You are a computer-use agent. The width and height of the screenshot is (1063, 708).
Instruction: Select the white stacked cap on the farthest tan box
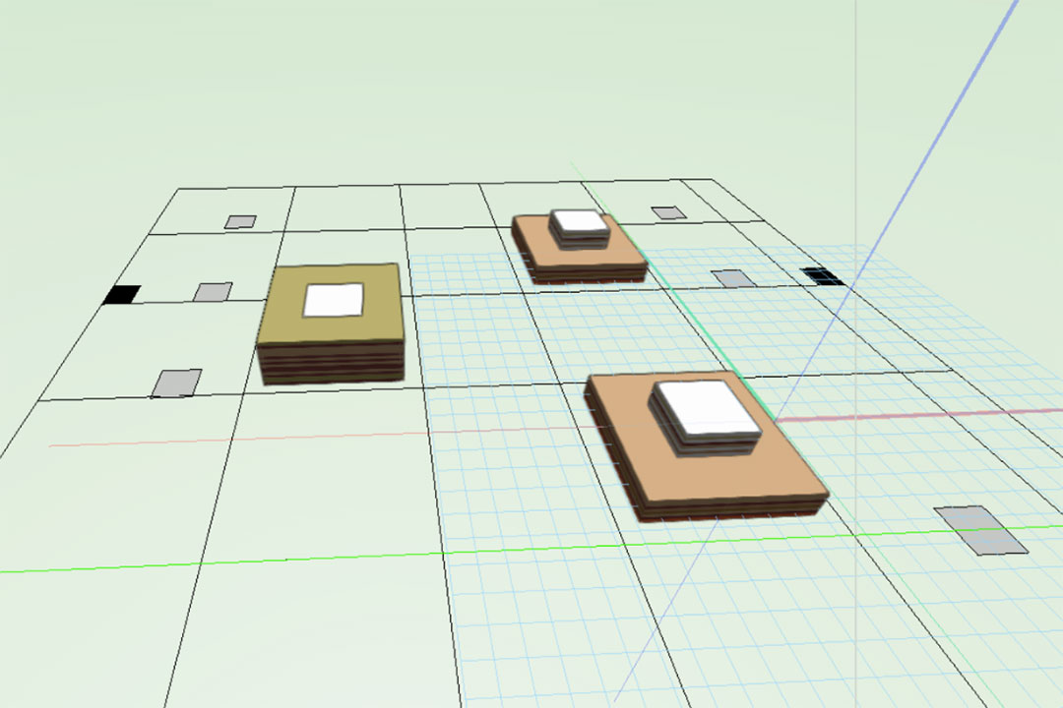click(x=579, y=224)
